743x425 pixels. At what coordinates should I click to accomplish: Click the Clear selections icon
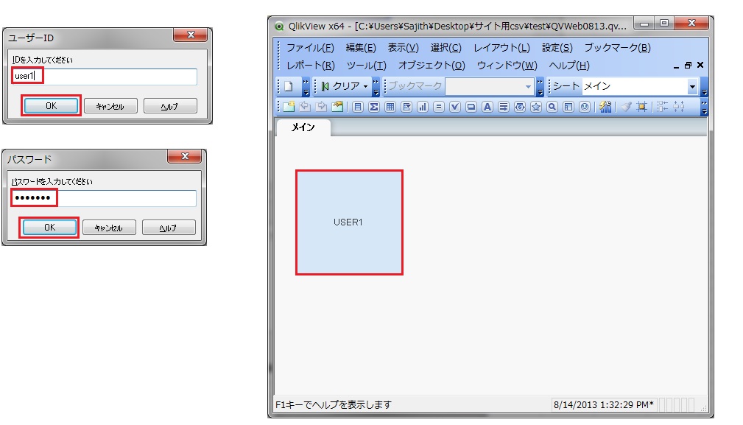[x=325, y=86]
